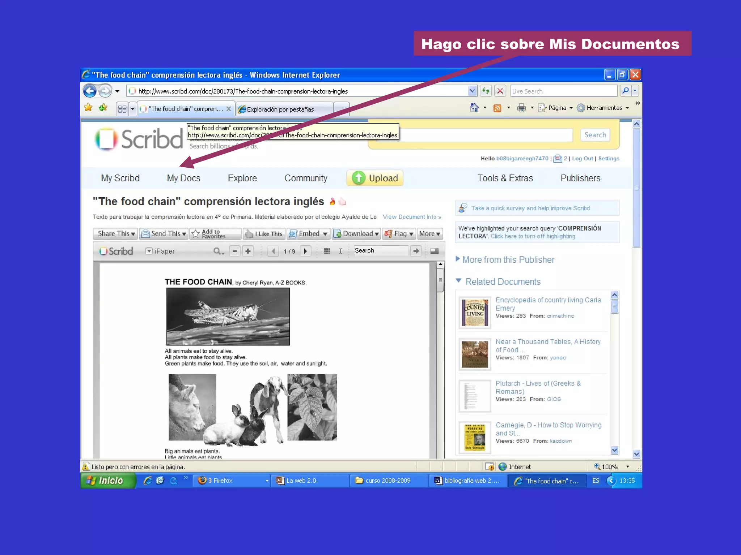741x555 pixels.
Task: Click the Scribd inbox messages icon
Action: 558,158
